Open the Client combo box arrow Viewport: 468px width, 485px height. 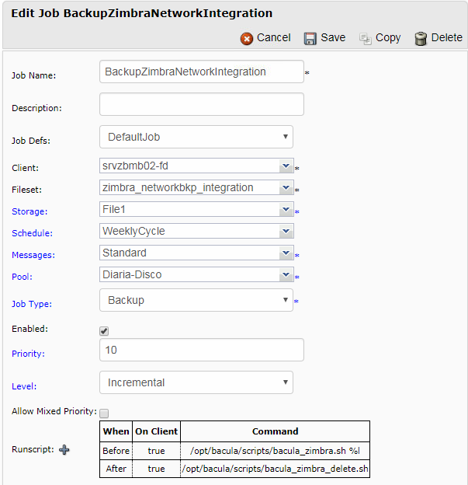(286, 166)
